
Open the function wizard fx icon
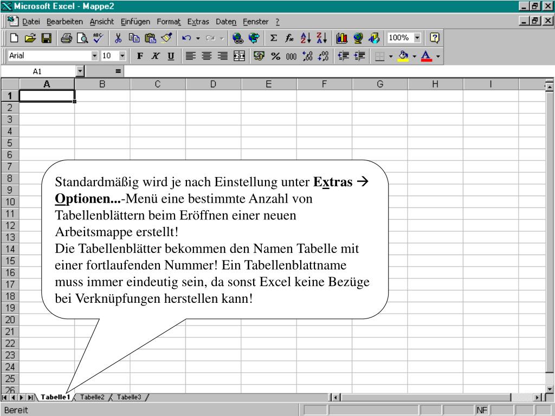click(x=289, y=38)
